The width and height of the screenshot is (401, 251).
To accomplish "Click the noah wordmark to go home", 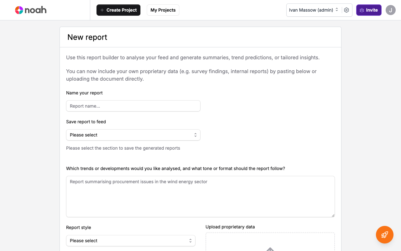I will (35, 10).
